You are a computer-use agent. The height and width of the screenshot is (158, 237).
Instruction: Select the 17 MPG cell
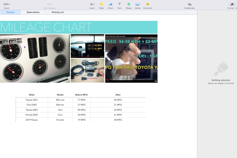81,100
